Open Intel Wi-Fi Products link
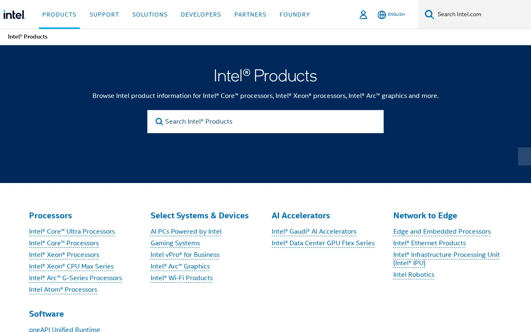Image resolution: width=531 pixels, height=332 pixels. pos(182,278)
